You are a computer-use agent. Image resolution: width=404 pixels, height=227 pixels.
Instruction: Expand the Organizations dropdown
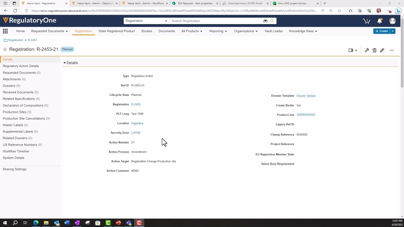[246, 31]
